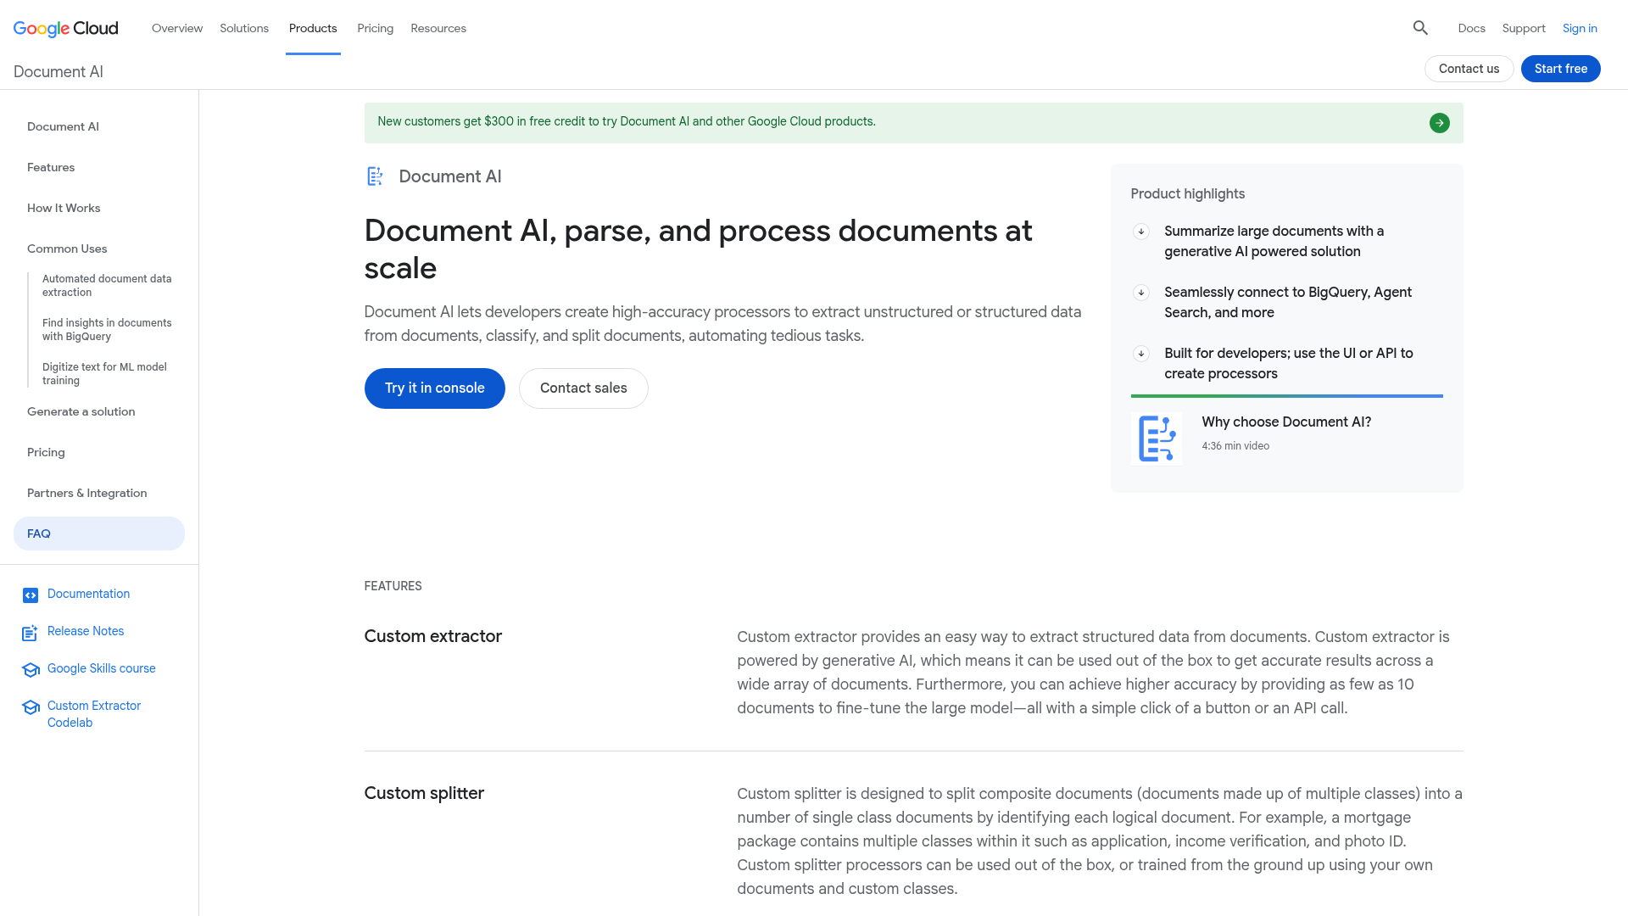Screen dimensions: 1628x916
Task: Click the FEATURES section label
Action: pyautogui.click(x=393, y=586)
